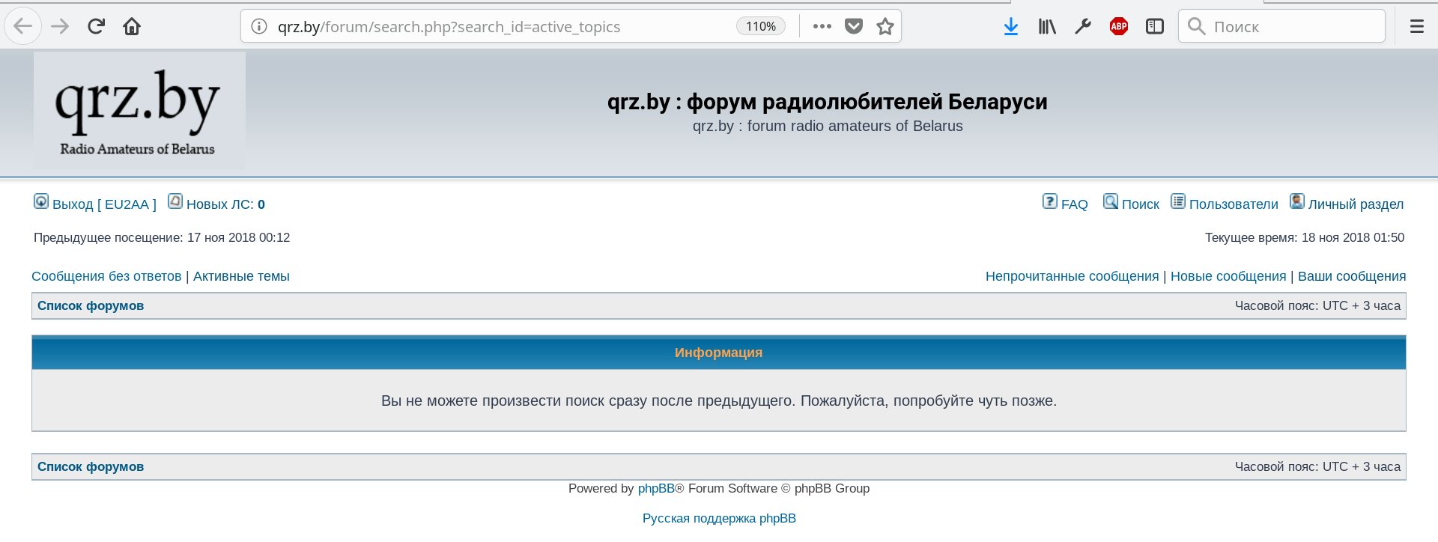Open the Firefox hamburger menu
Viewport: 1438px width, 542px height.
pyautogui.click(x=1416, y=27)
